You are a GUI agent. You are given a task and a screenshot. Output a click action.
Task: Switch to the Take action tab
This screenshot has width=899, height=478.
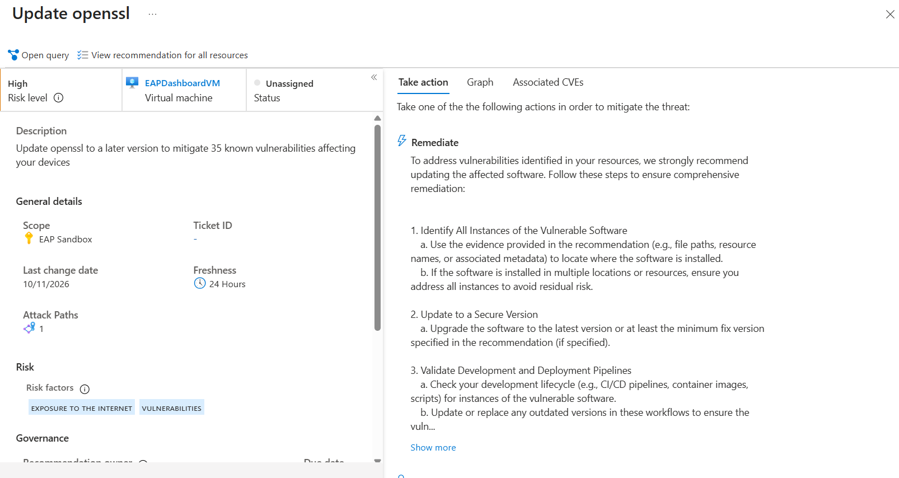pyautogui.click(x=423, y=82)
